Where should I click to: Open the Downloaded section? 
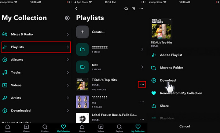click(x=36, y=111)
